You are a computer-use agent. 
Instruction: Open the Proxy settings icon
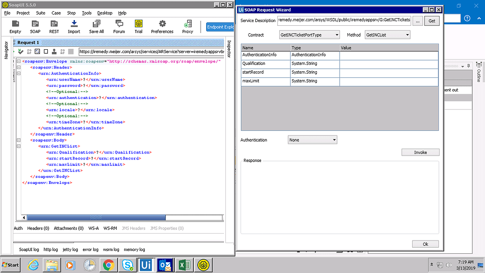pyautogui.click(x=187, y=26)
